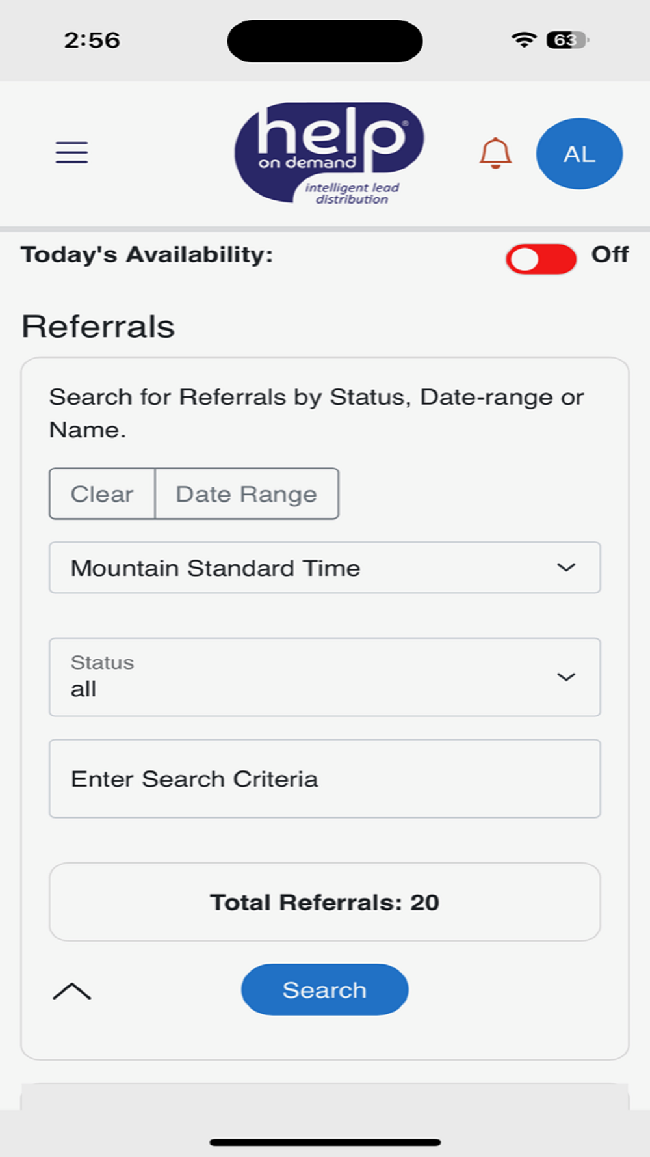This screenshot has width=650, height=1157.
Task: Open the Status filter dropdown
Action: point(325,677)
